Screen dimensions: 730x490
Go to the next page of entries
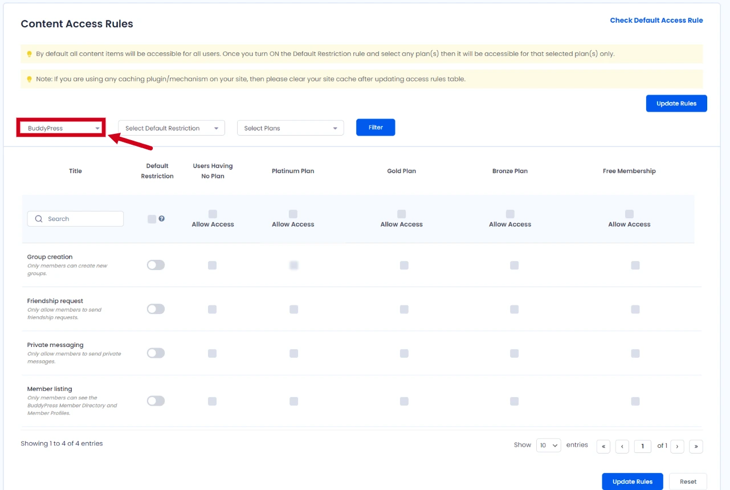point(677,446)
